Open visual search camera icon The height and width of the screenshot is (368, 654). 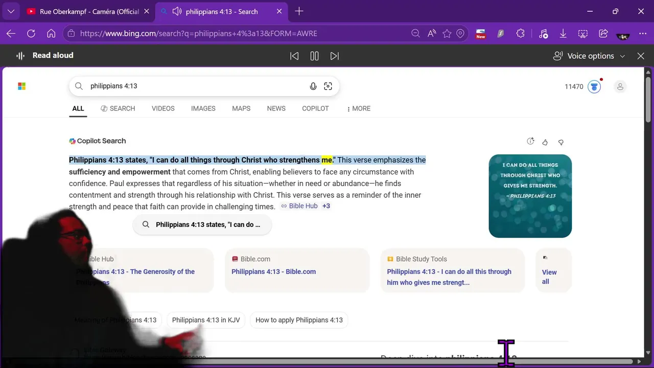point(328,86)
